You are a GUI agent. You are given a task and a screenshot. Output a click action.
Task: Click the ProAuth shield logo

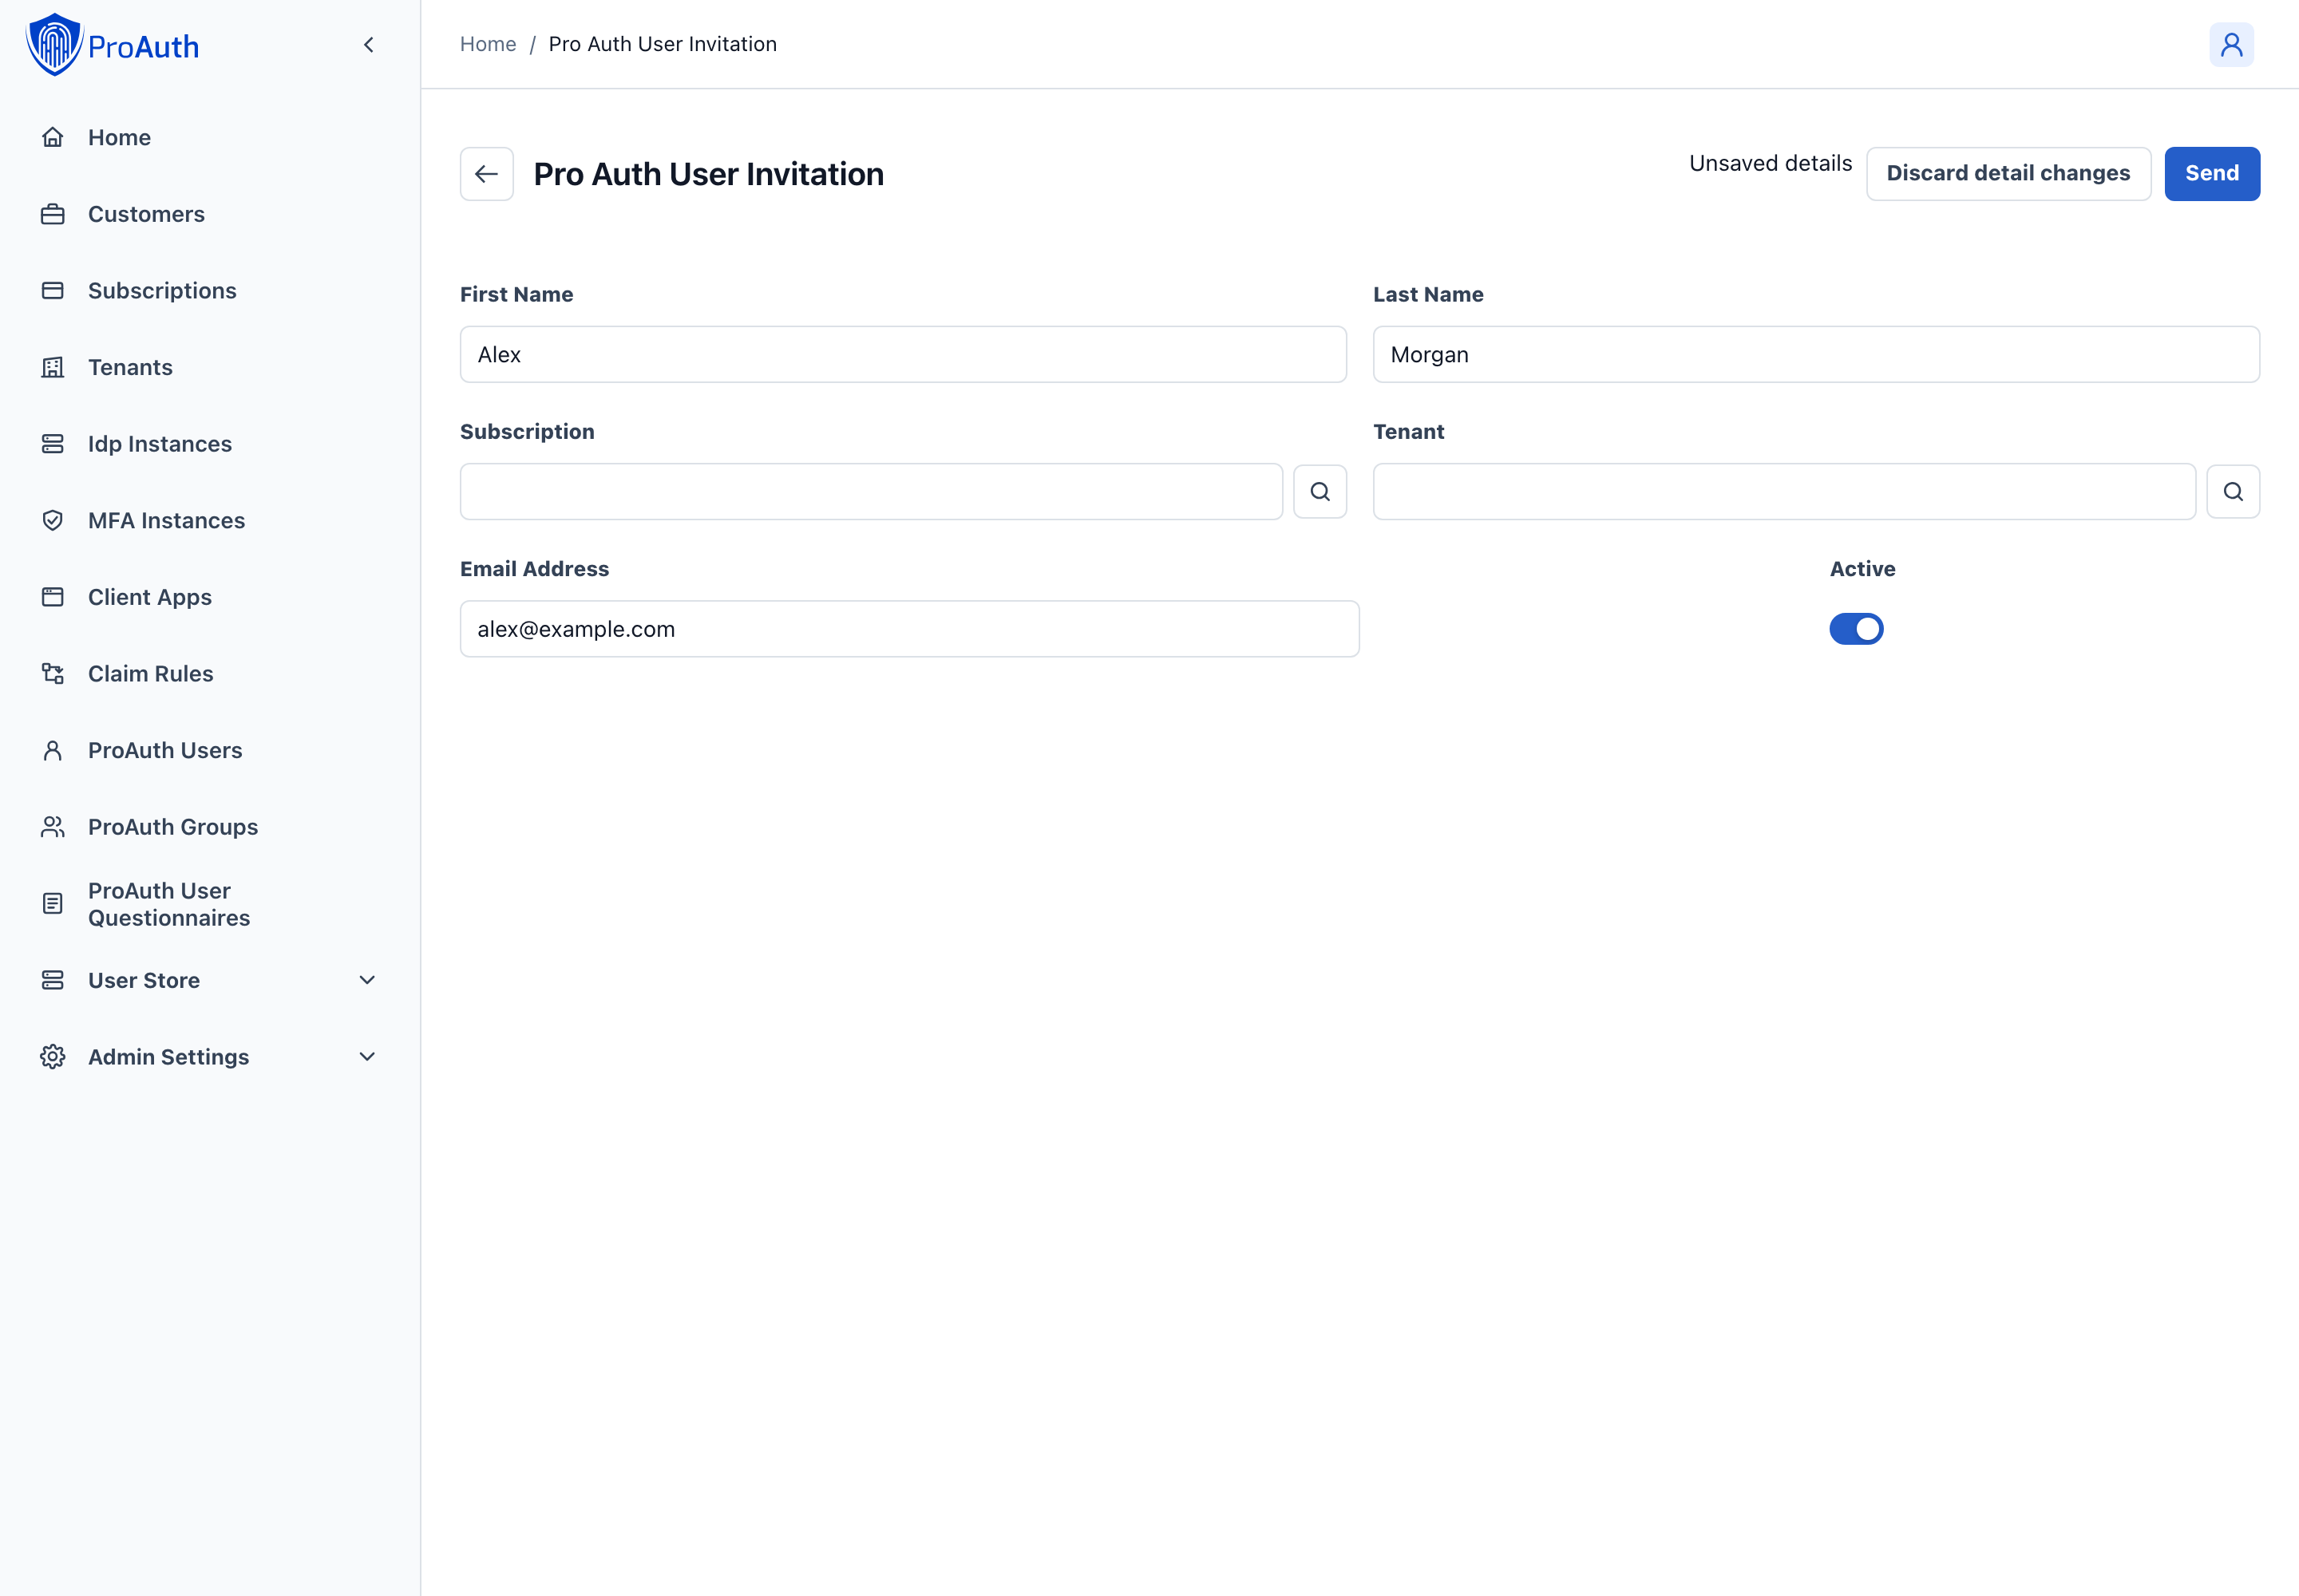pos(54,44)
